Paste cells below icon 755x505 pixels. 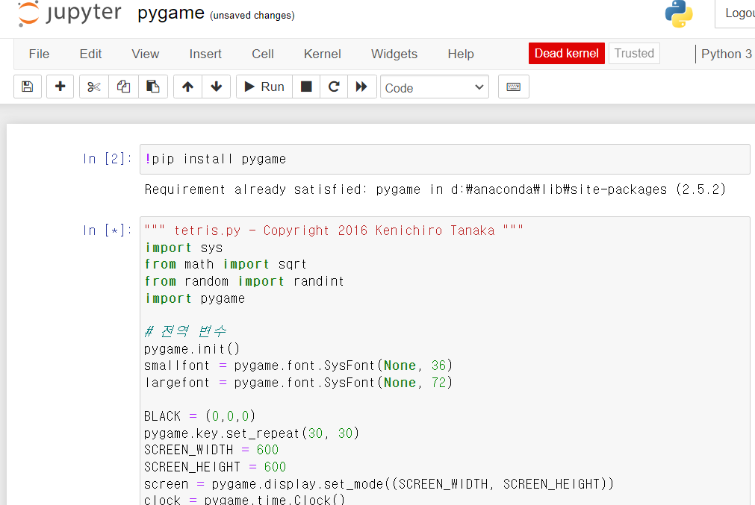click(153, 87)
